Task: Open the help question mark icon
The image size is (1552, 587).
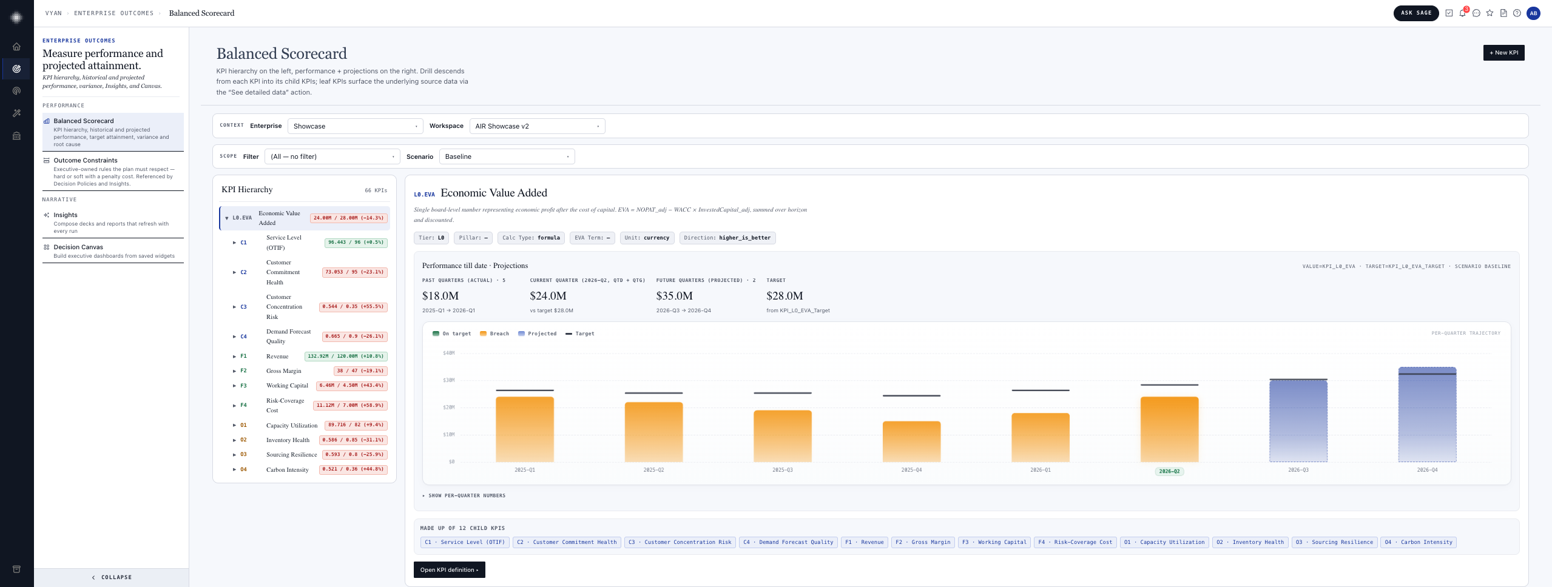Action: pos(1517,13)
